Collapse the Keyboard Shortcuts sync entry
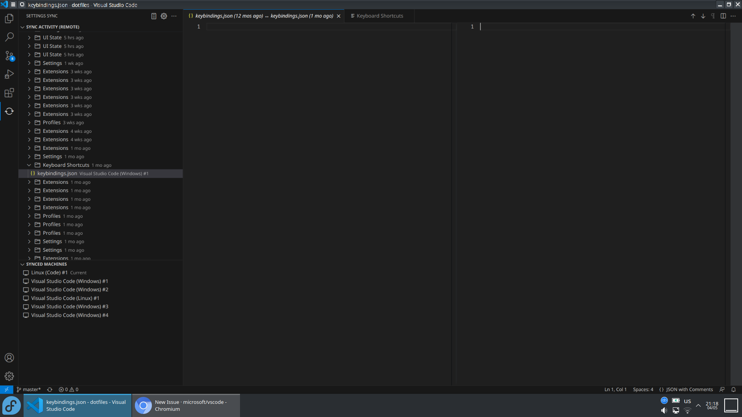Viewport: 742px width, 417px height. (29, 165)
